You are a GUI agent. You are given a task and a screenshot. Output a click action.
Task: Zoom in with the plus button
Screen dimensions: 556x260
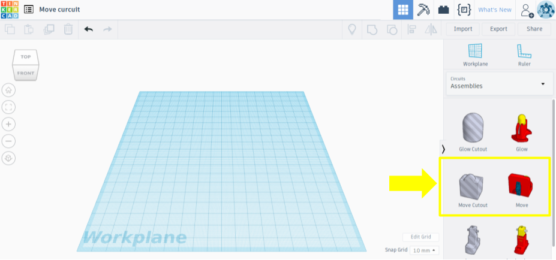pyautogui.click(x=8, y=125)
